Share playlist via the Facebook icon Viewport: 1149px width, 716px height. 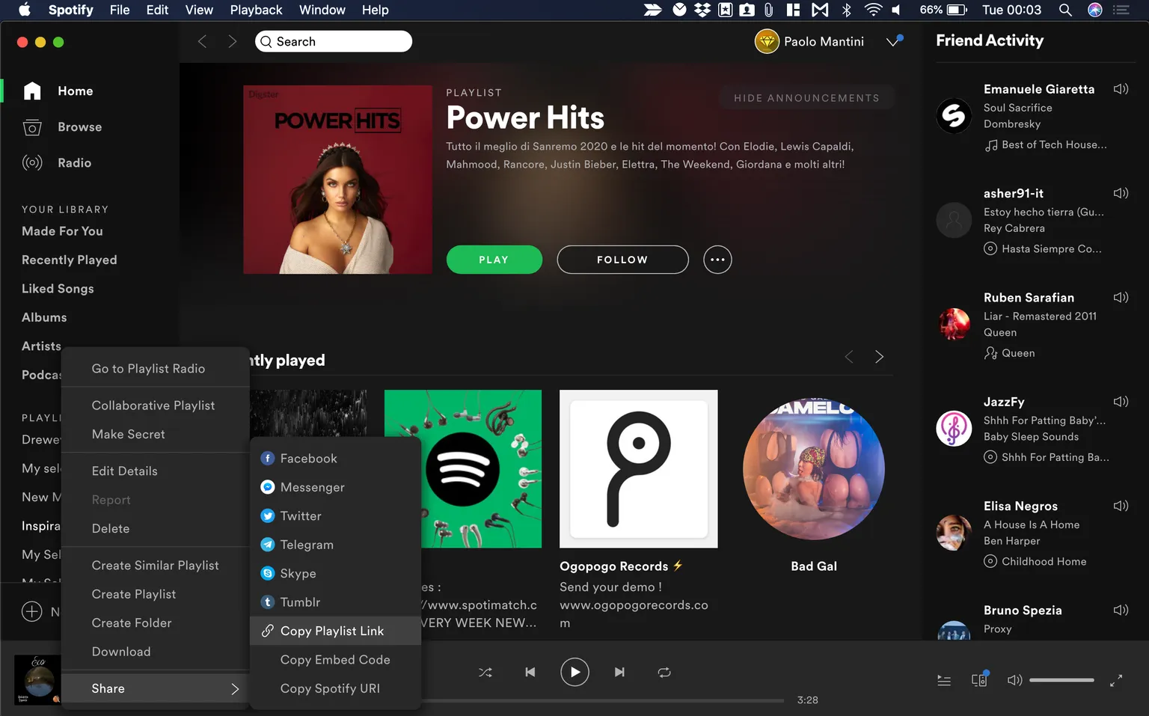coord(267,458)
